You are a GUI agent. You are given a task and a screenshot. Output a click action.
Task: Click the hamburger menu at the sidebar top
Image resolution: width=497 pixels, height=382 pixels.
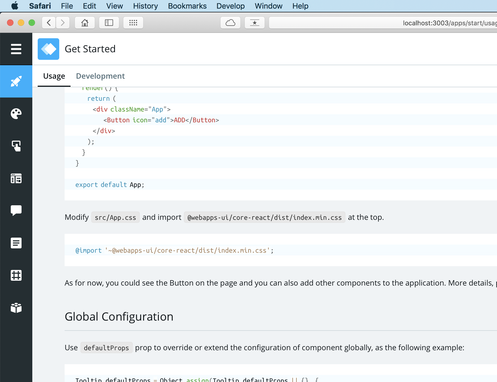click(x=16, y=49)
